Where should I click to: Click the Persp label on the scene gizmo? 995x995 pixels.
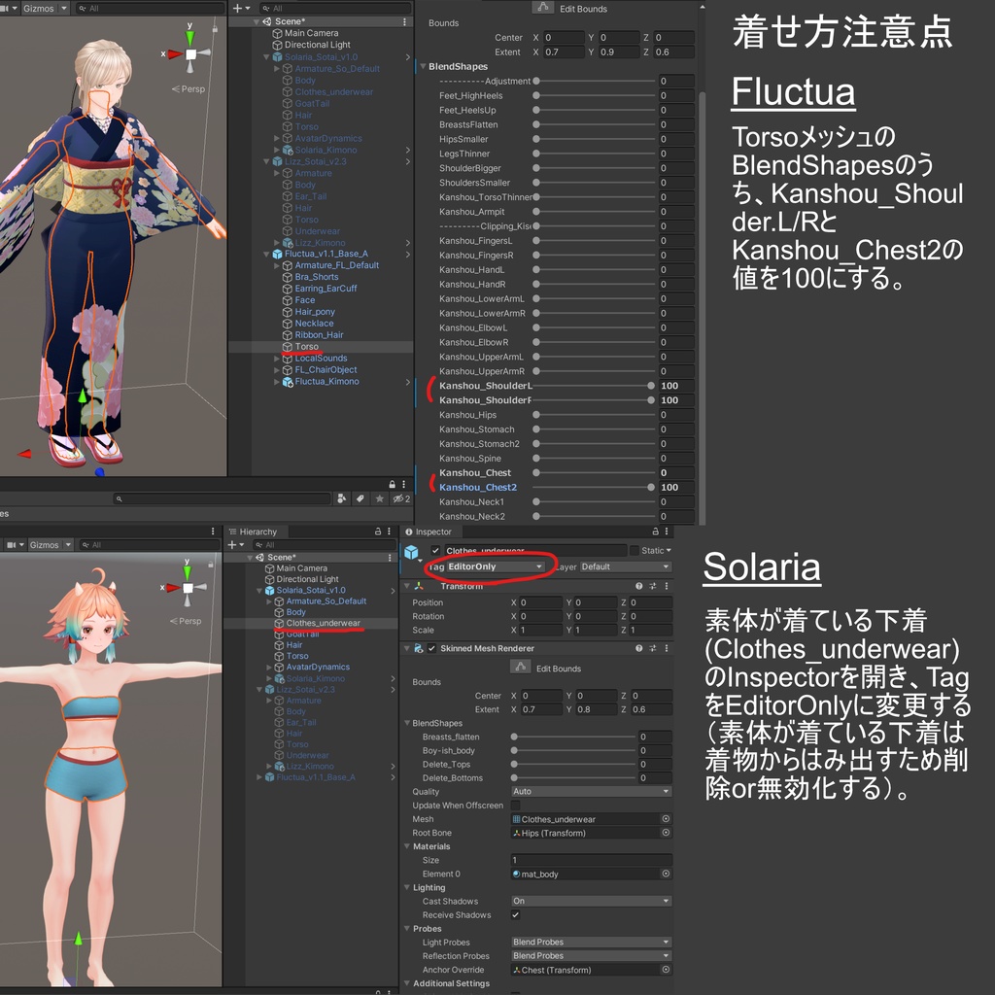pyautogui.click(x=191, y=88)
